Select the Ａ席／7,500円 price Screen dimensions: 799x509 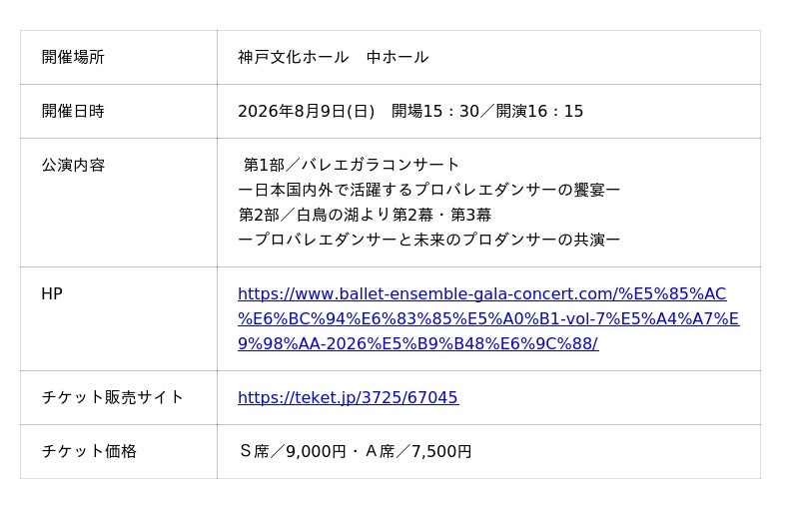point(417,452)
